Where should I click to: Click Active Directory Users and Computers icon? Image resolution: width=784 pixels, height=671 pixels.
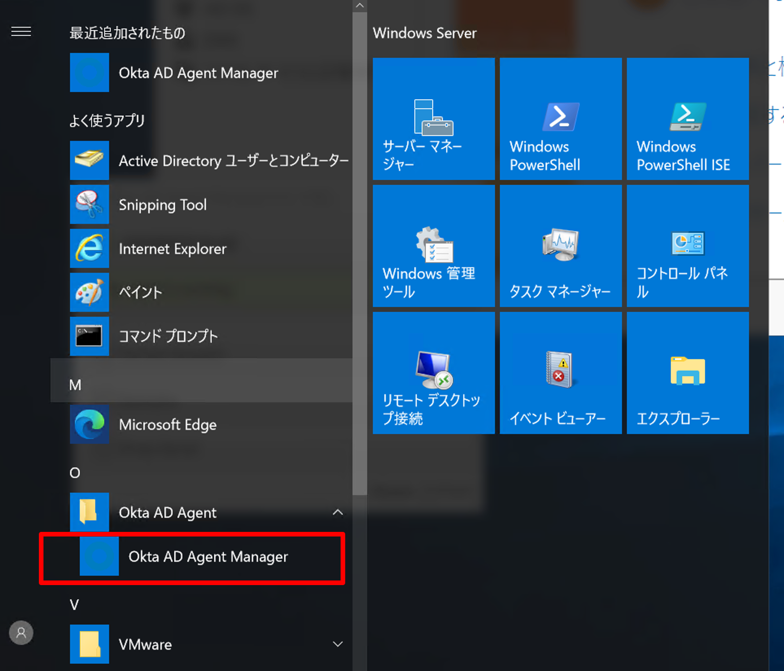[x=89, y=161]
